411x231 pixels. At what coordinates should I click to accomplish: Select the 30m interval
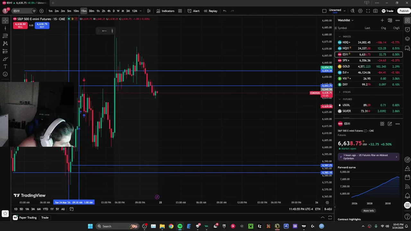[92, 11]
